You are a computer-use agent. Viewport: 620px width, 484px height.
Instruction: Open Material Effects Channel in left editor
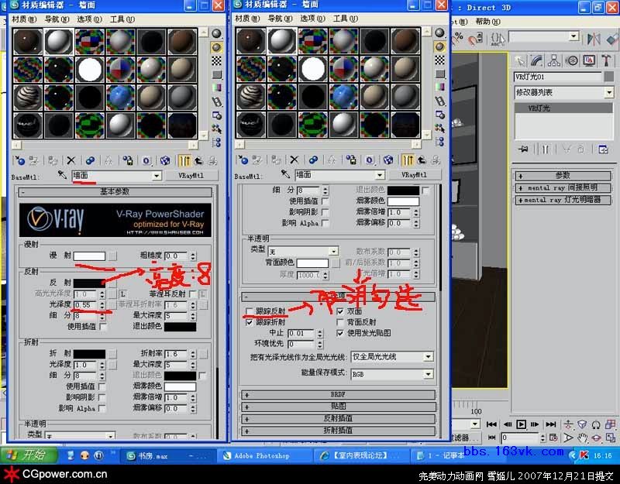coord(146,160)
